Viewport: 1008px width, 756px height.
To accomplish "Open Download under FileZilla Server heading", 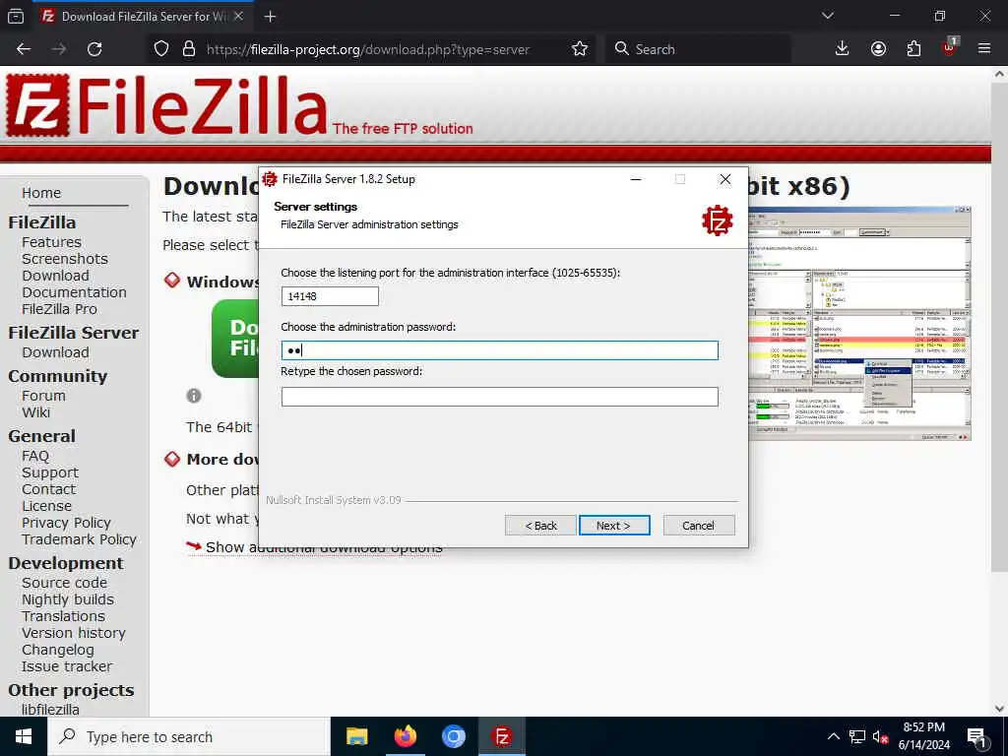I will (x=55, y=352).
